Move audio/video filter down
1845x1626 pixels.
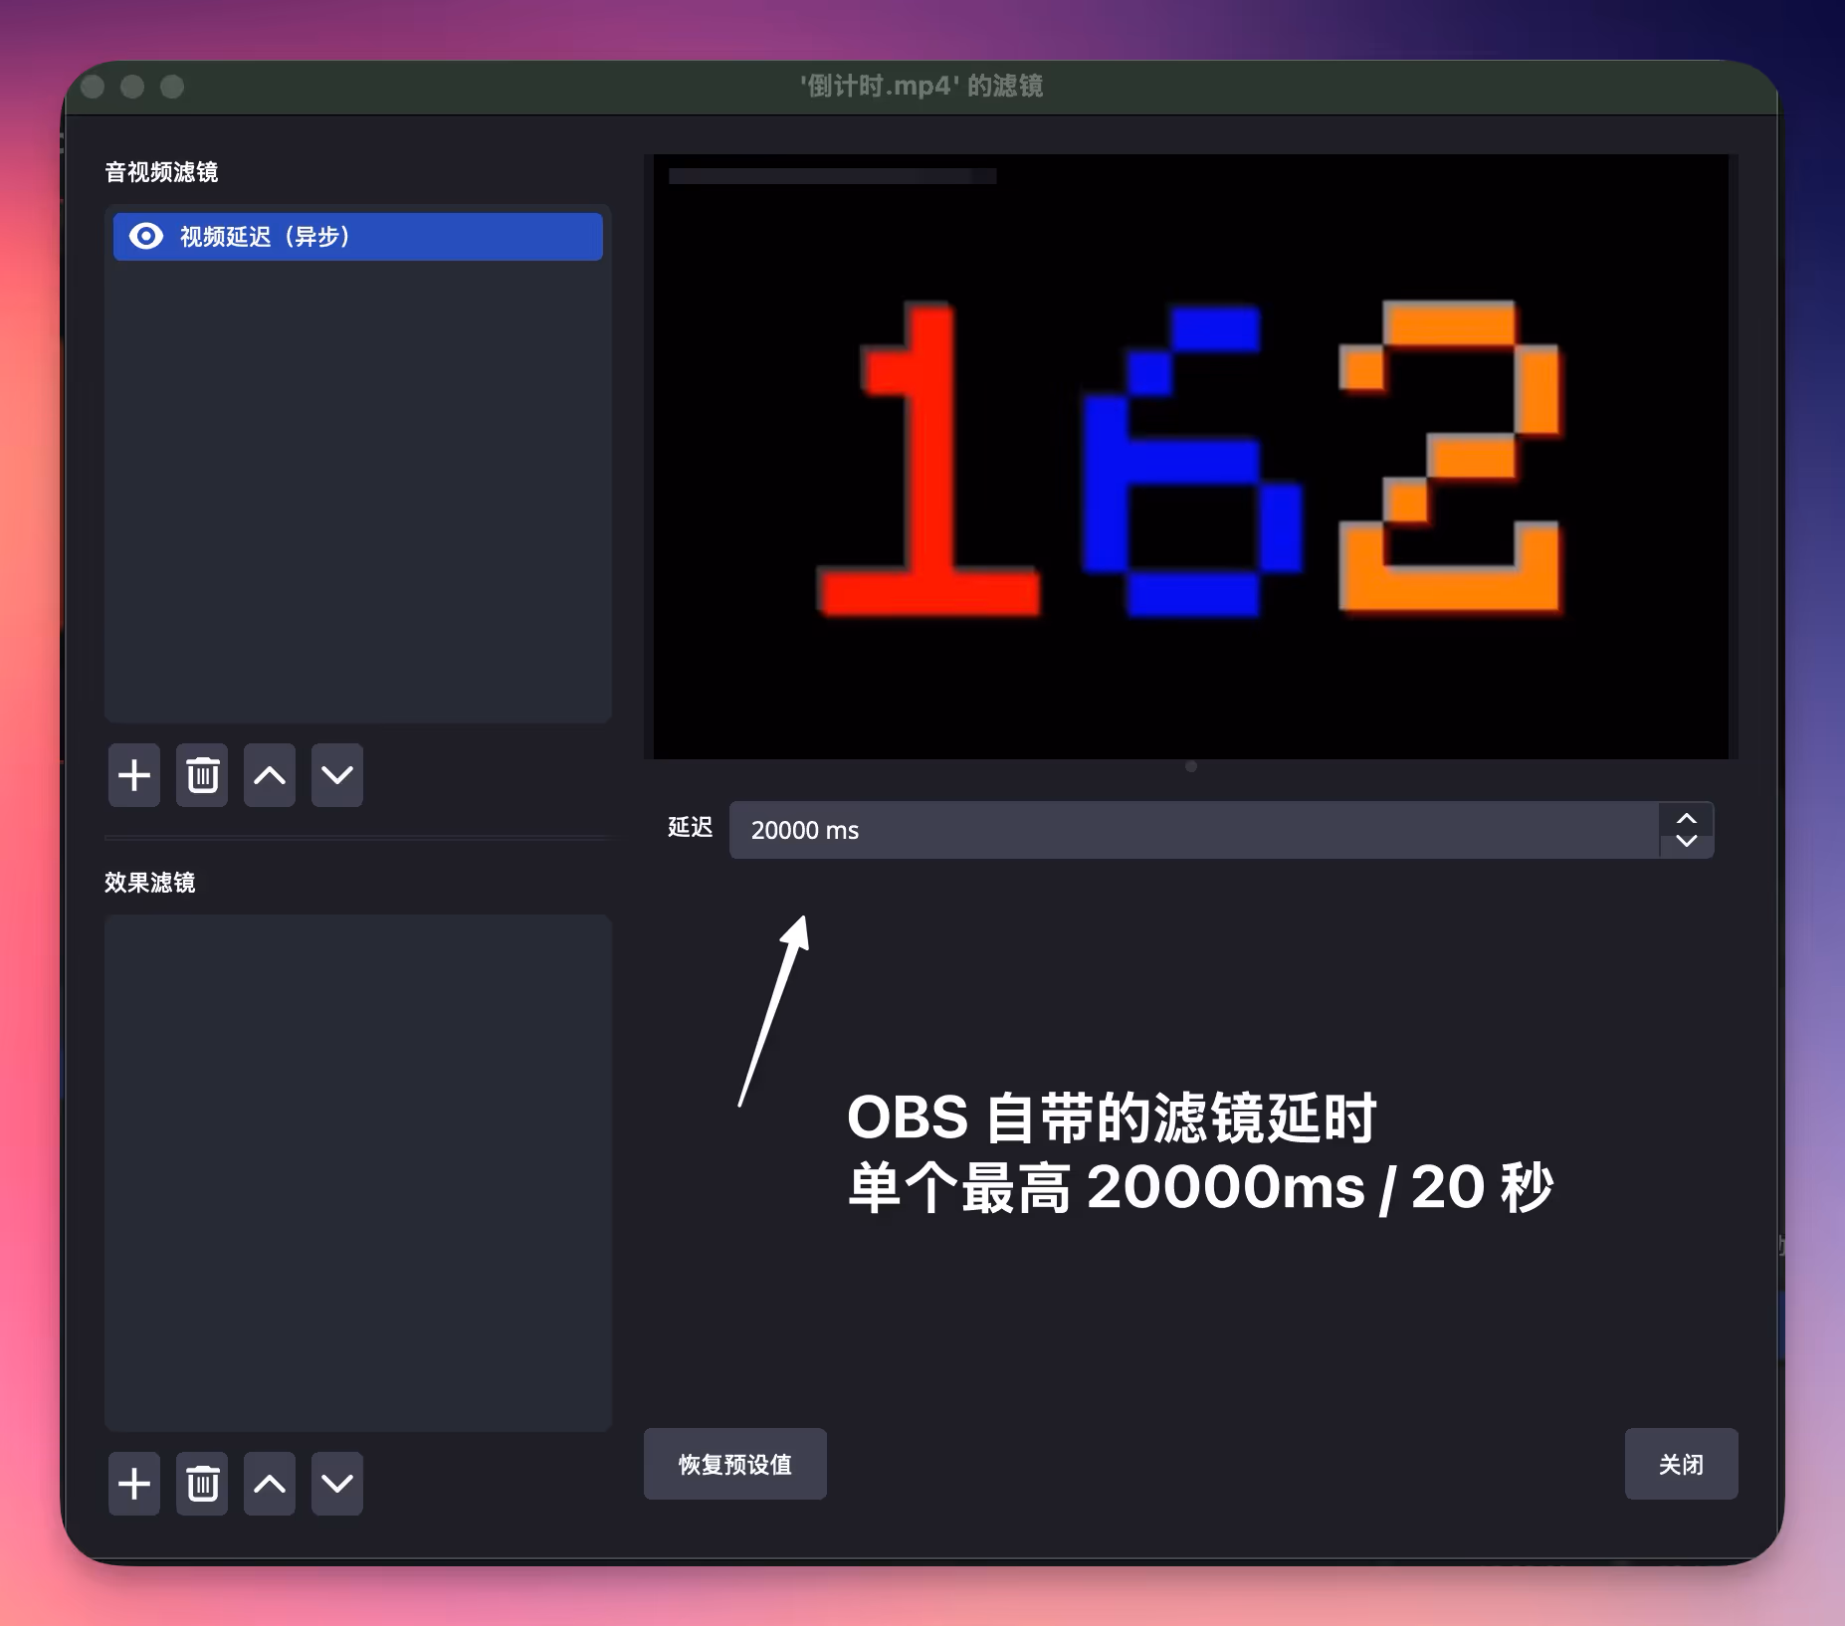pos(337,775)
